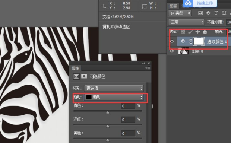Click the 黄色 slider handle

pos(108,140)
